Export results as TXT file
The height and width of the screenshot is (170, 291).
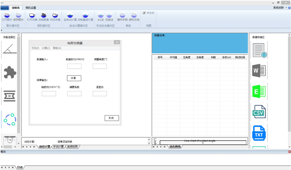coord(259,133)
